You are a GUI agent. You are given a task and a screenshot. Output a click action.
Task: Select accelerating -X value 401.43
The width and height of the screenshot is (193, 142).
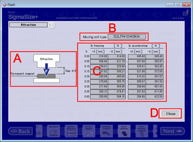(155, 87)
